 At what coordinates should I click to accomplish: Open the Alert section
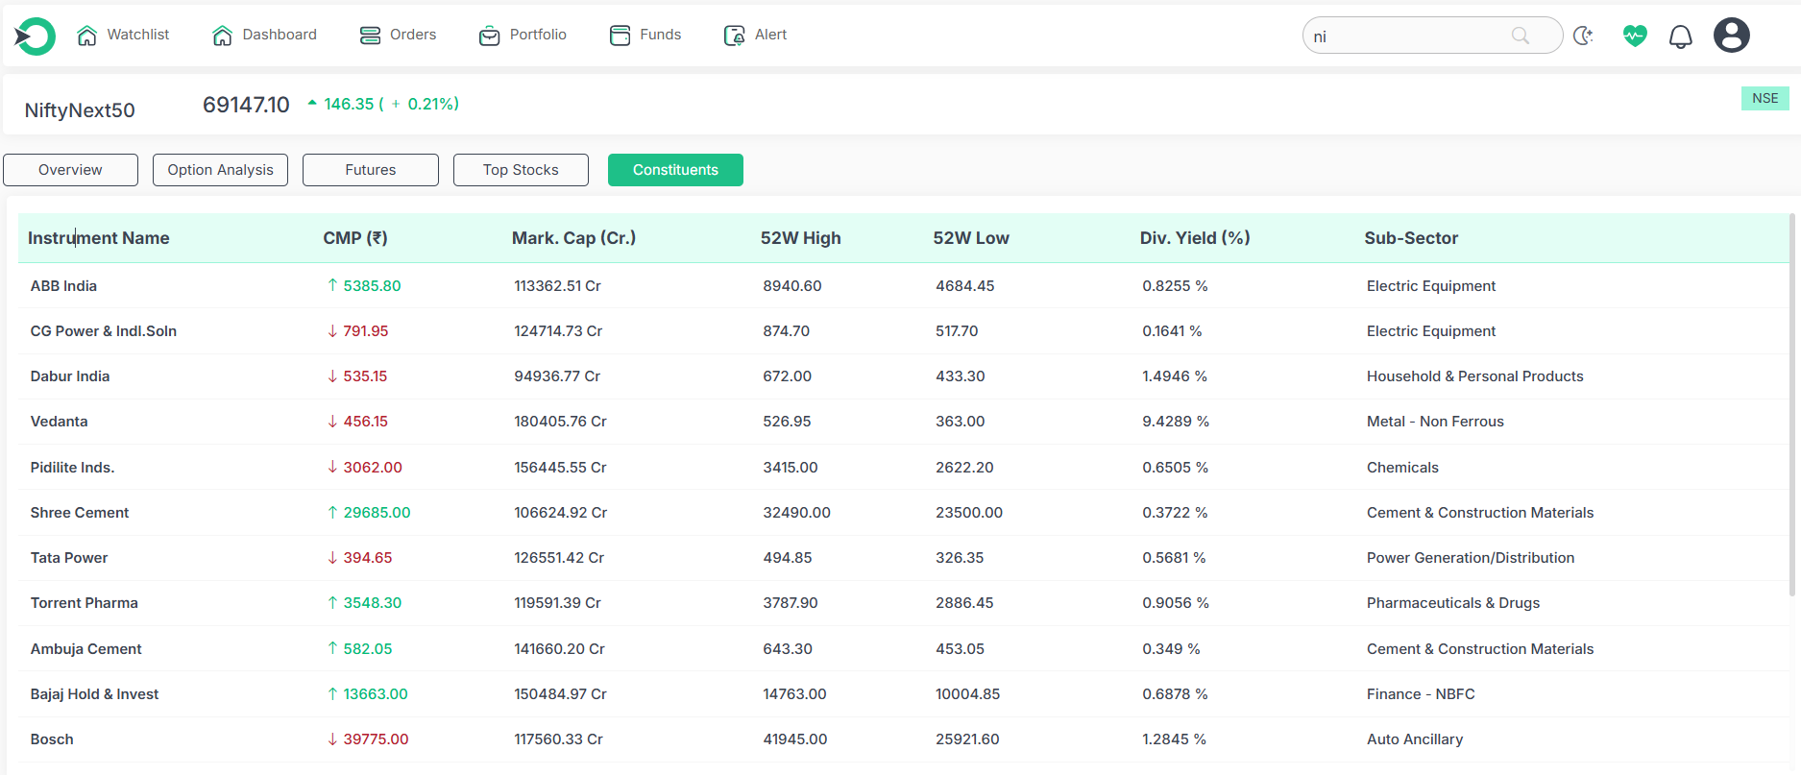[755, 35]
